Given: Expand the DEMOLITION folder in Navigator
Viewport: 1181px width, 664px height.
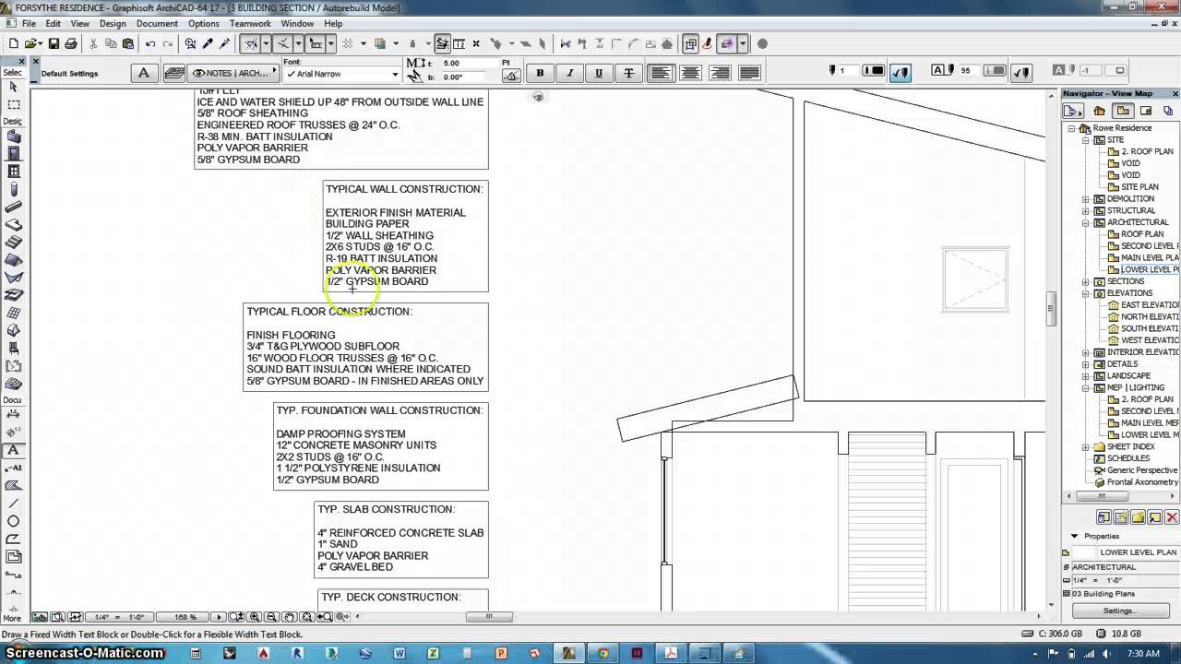Looking at the screenshot, I should [x=1086, y=199].
